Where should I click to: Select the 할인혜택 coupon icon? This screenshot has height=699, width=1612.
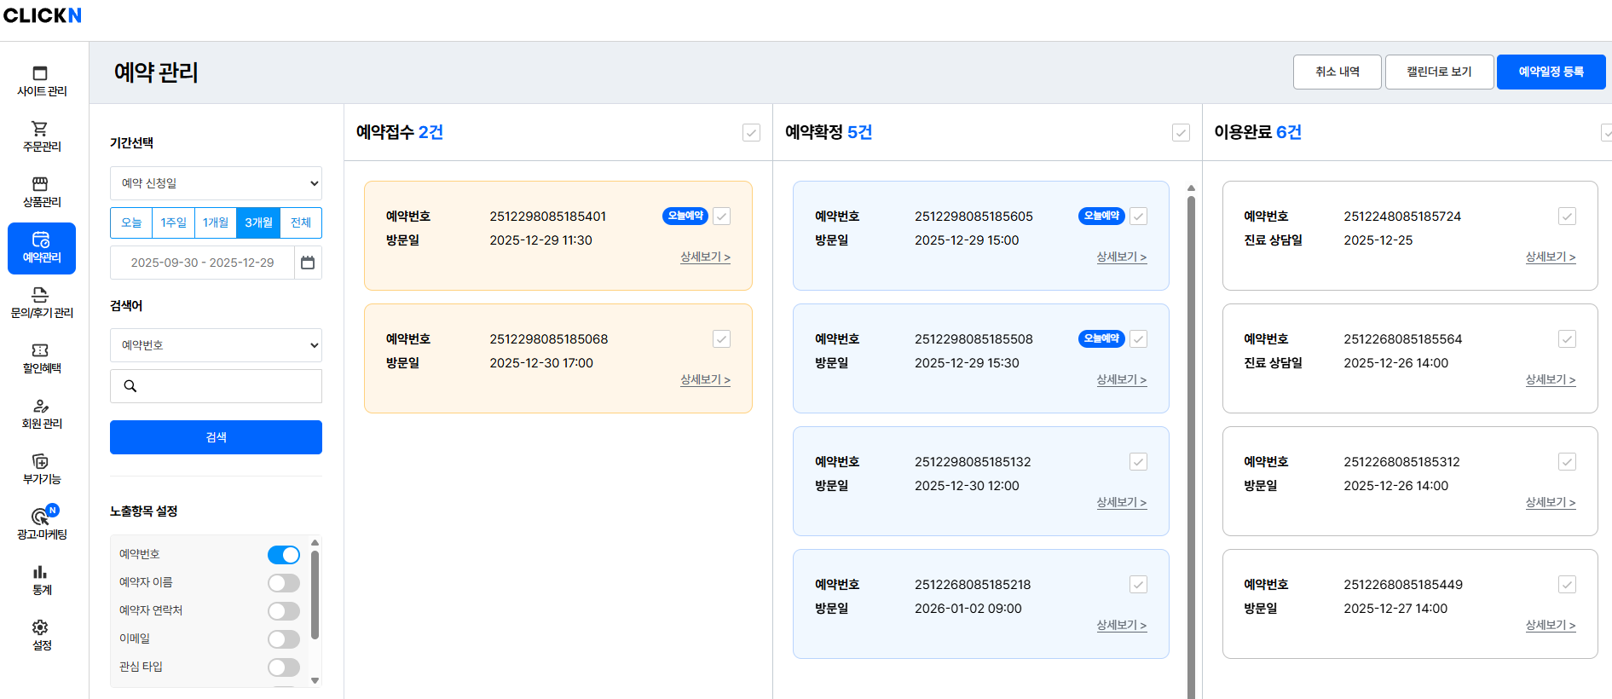41,350
